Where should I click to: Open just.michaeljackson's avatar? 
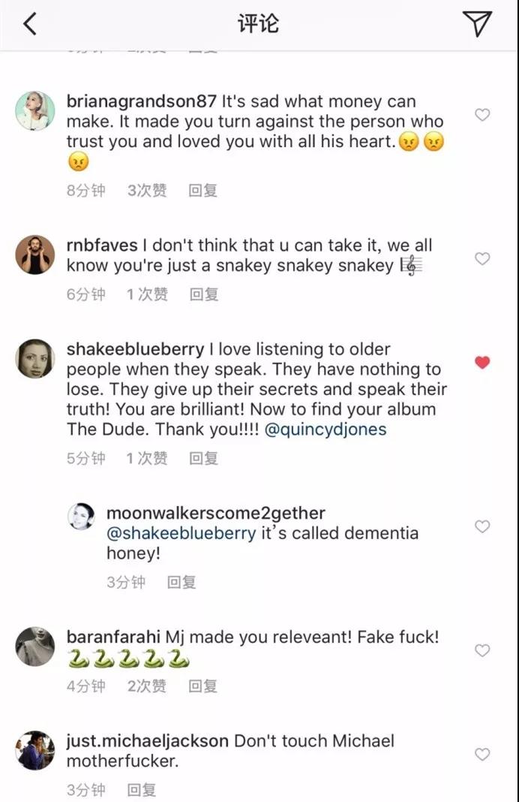coord(35,750)
